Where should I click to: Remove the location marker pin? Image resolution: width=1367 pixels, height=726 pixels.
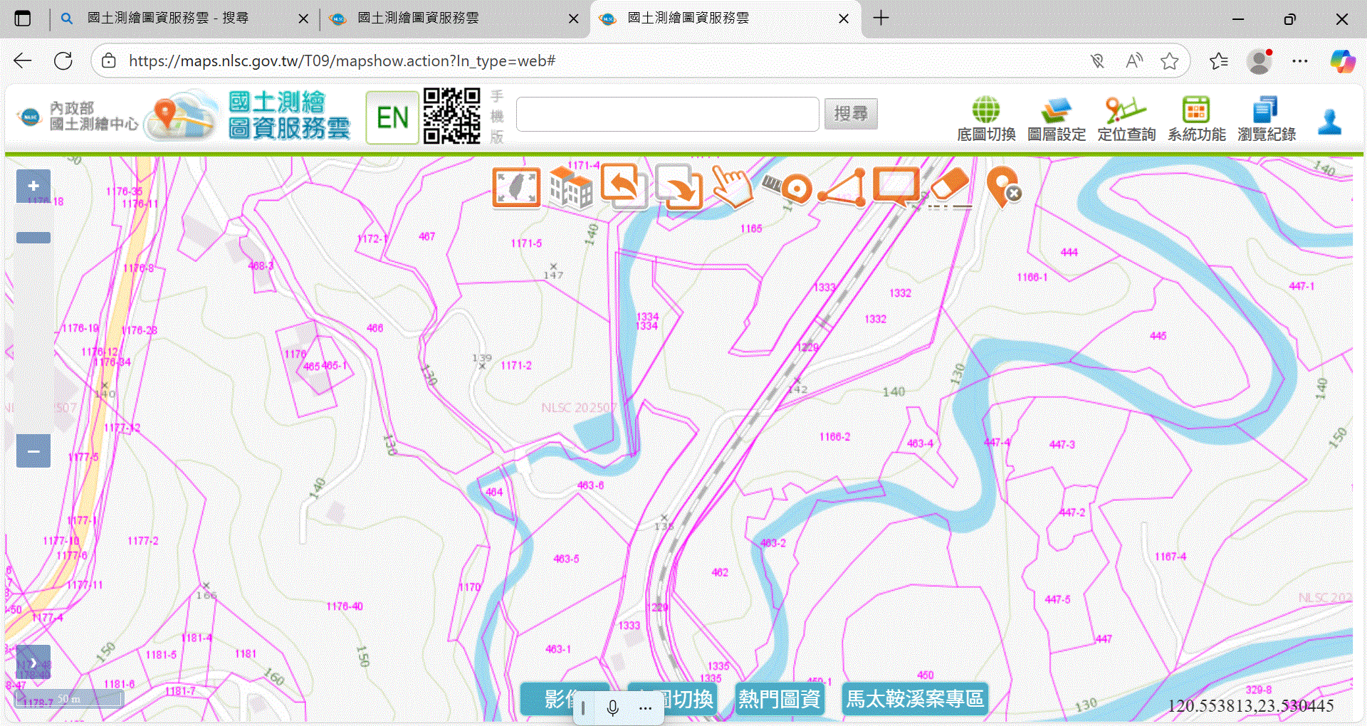1004,188
